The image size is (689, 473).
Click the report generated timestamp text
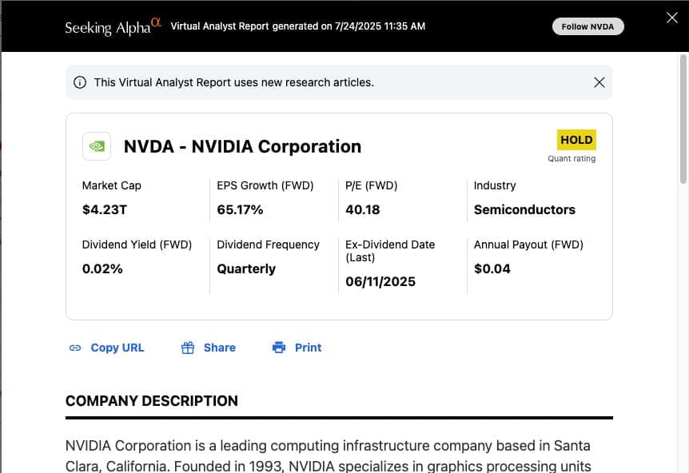(x=298, y=26)
